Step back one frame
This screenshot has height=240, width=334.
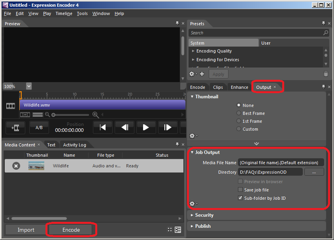(x=125, y=127)
